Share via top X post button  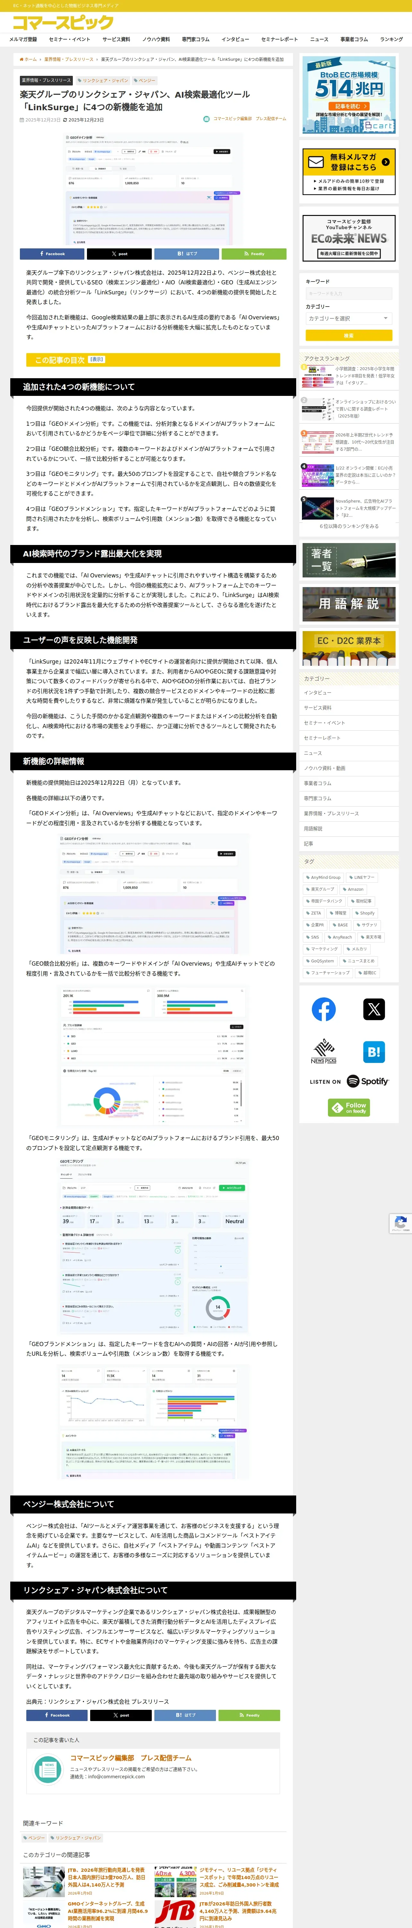click(120, 254)
